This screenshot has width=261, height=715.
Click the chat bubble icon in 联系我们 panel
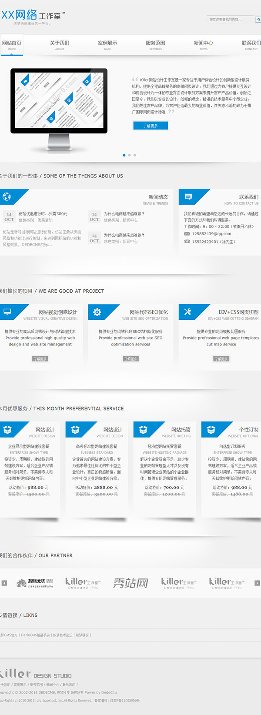coord(188,197)
